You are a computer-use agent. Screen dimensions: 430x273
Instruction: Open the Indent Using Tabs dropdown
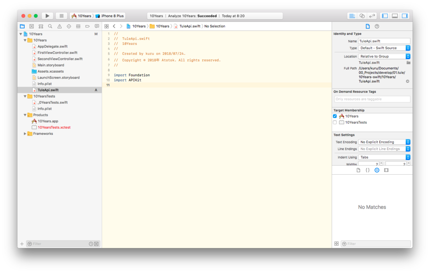(384, 157)
